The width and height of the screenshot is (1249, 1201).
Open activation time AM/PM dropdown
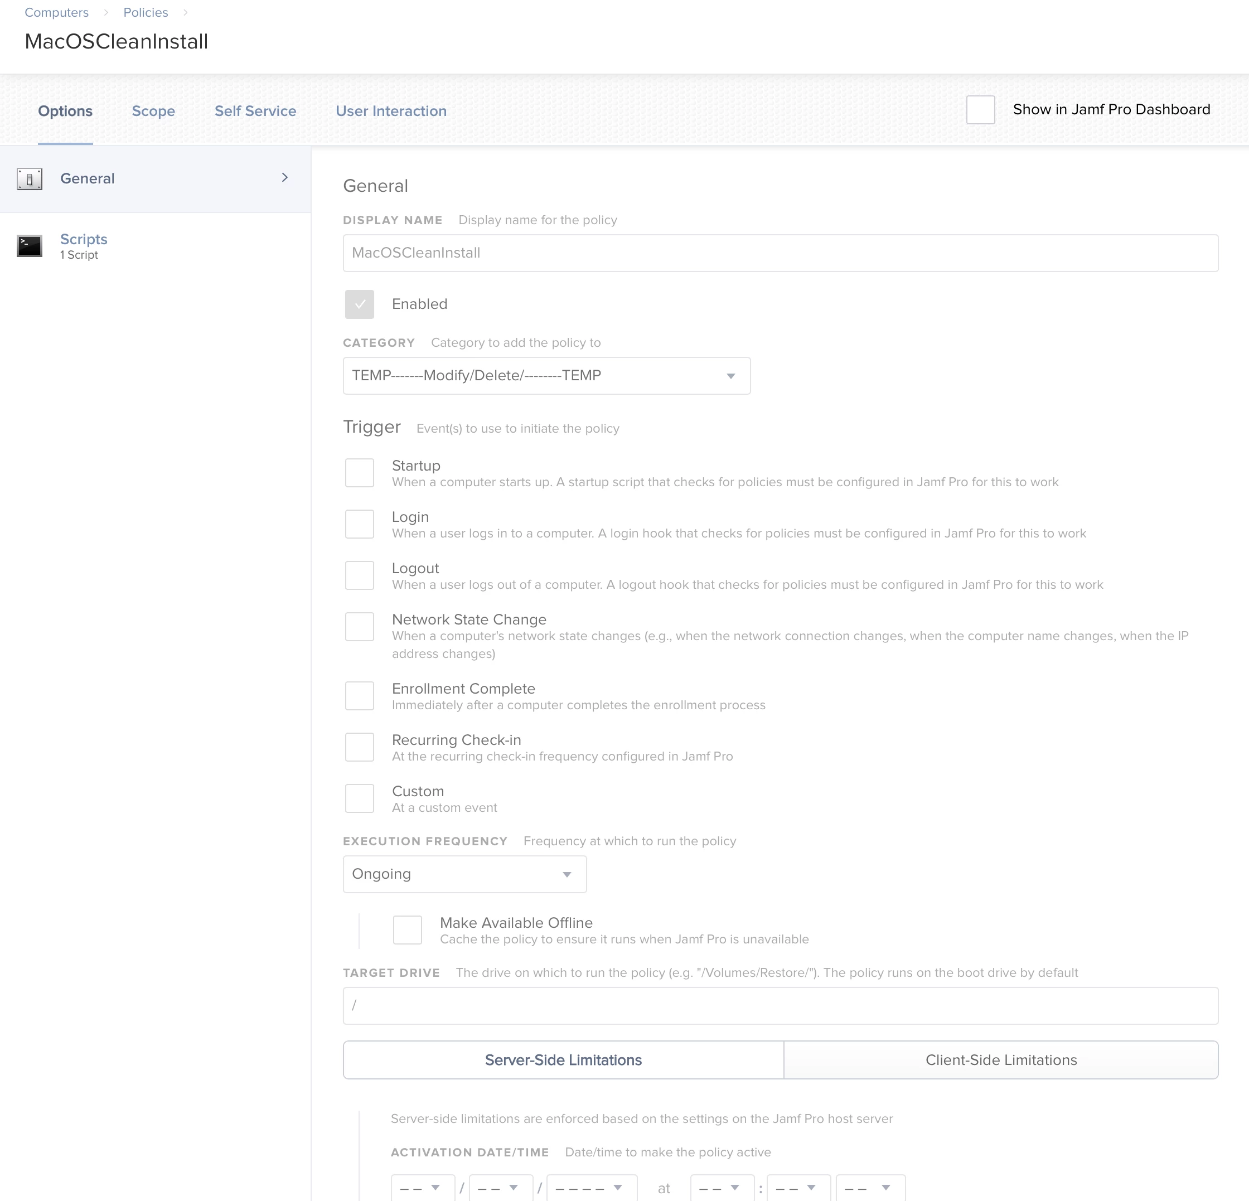[870, 1188]
